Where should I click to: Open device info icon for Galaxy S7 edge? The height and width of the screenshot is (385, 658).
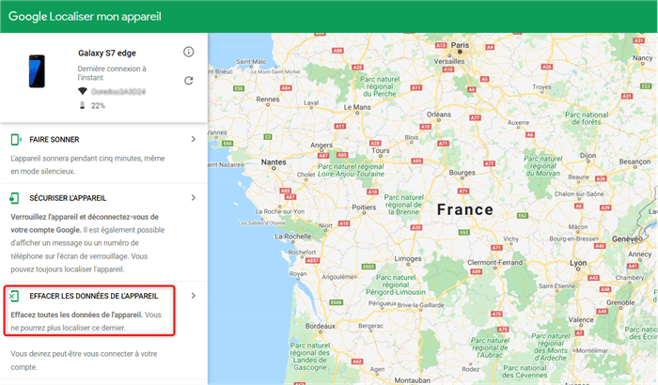coord(188,52)
